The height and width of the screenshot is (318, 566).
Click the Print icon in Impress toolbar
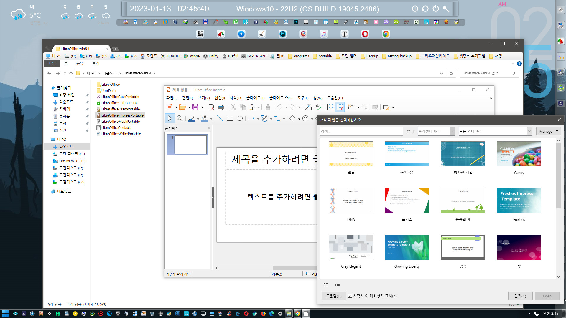coord(221,107)
